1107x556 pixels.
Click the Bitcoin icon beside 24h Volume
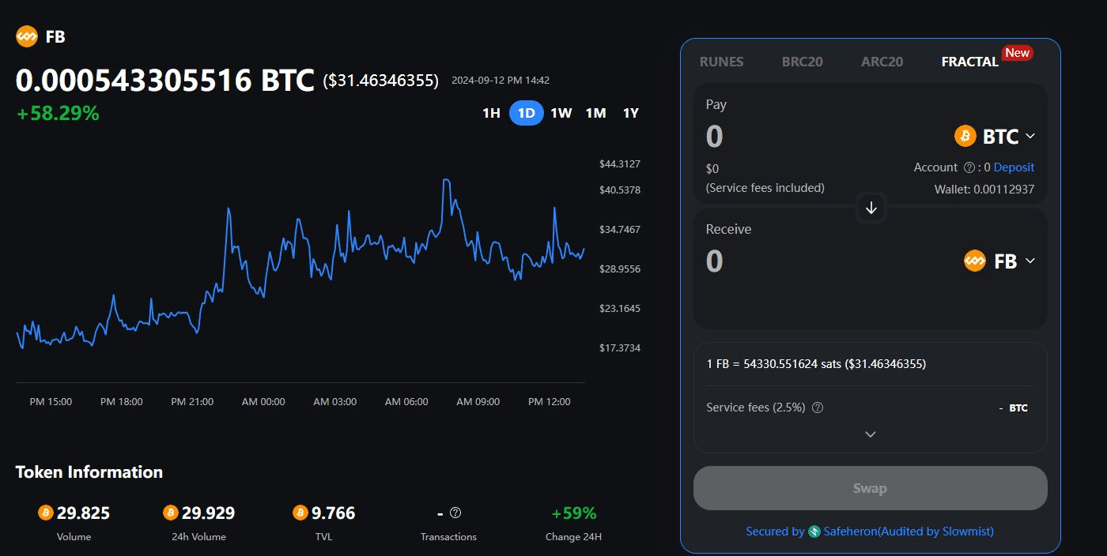pos(170,513)
